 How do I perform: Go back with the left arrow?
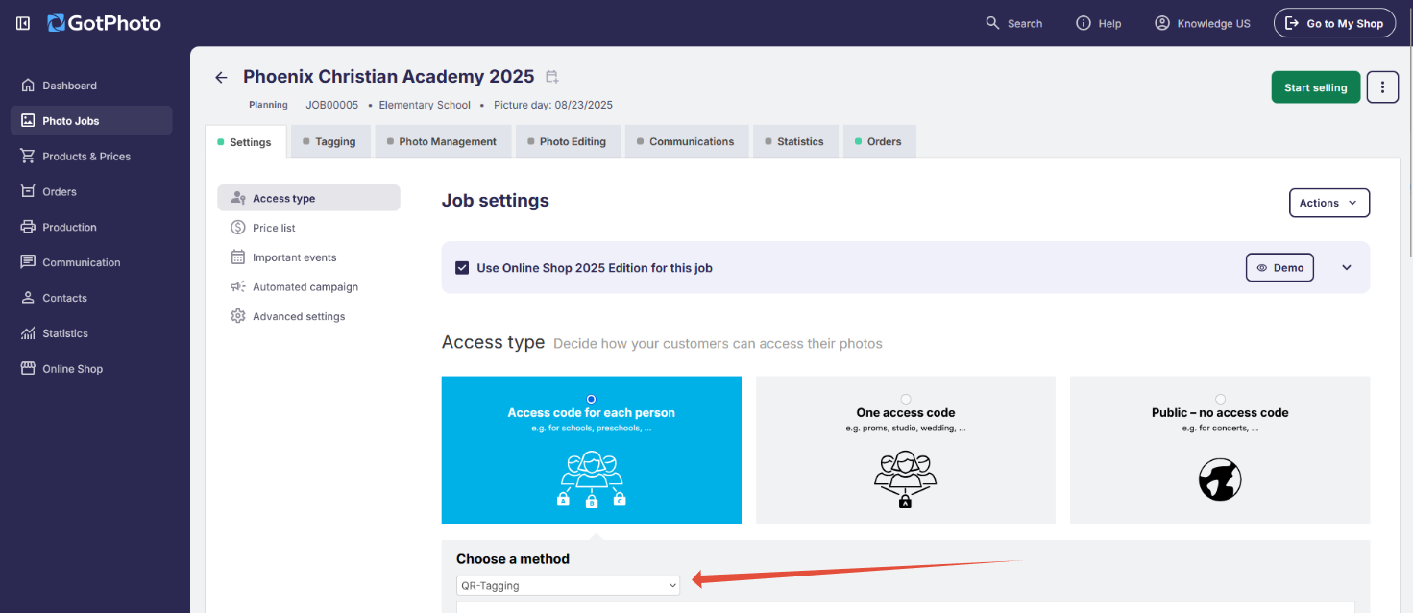pos(221,77)
